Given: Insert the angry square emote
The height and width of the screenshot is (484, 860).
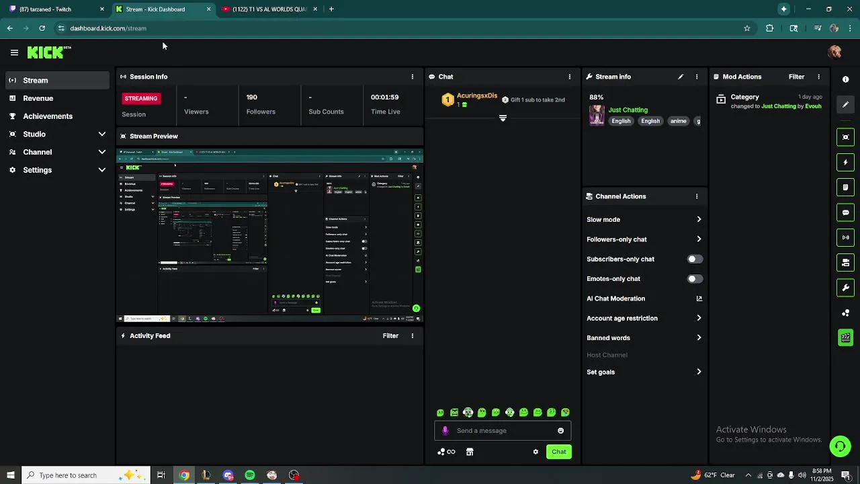Looking at the screenshot, I should click(454, 413).
